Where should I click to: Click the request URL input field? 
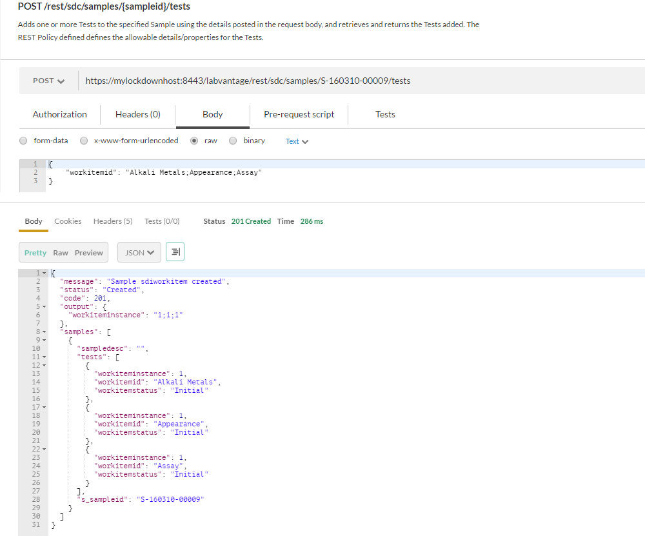(x=362, y=81)
